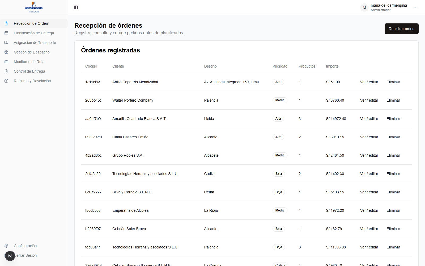Click the Gestión de Despacho box icon
This screenshot has width=425, height=266.
coord(6,52)
